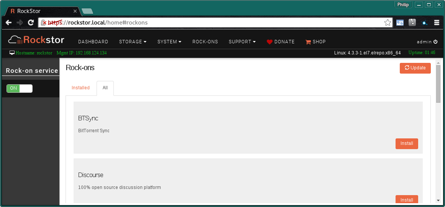Click the BTSync heading text
Viewport: 445px width, 207px height.
pos(88,118)
